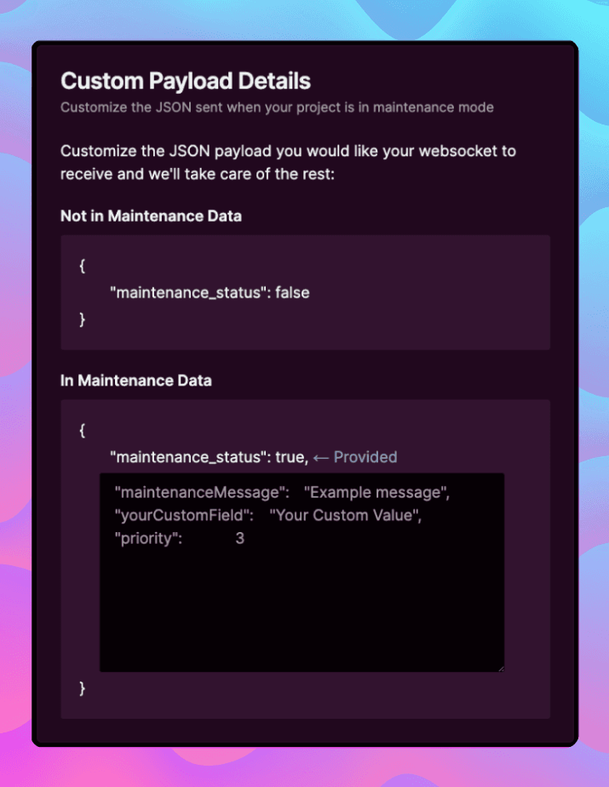The image size is (609, 787).
Task: Click the opening brace of the In Maintenance payload
Action: (81, 430)
